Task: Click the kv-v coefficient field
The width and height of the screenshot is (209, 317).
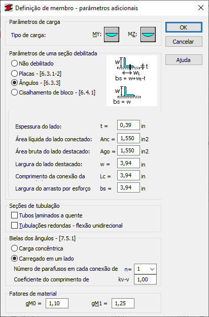Action: pyautogui.click(x=145, y=279)
